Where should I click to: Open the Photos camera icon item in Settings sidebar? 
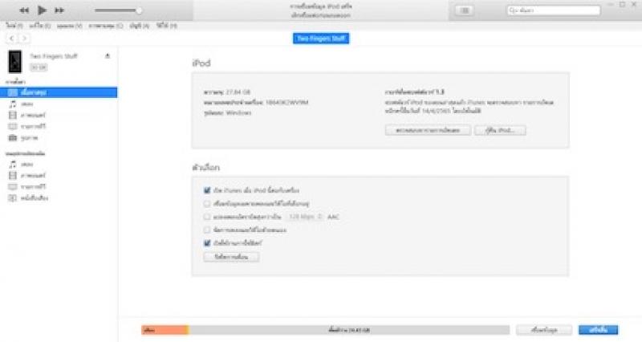point(13,137)
